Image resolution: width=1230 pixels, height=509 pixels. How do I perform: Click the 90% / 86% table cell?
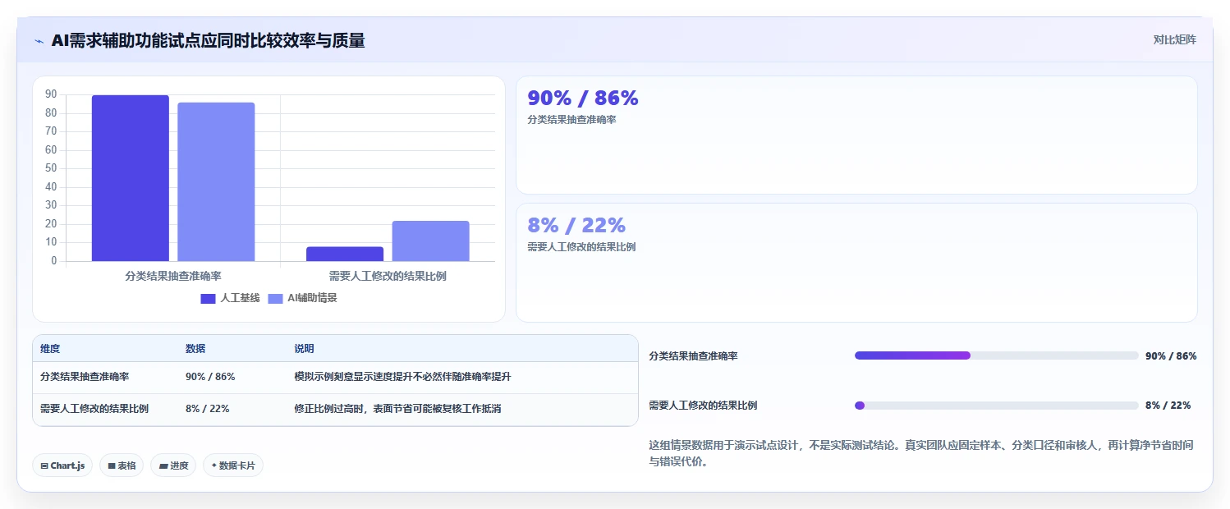[210, 377]
